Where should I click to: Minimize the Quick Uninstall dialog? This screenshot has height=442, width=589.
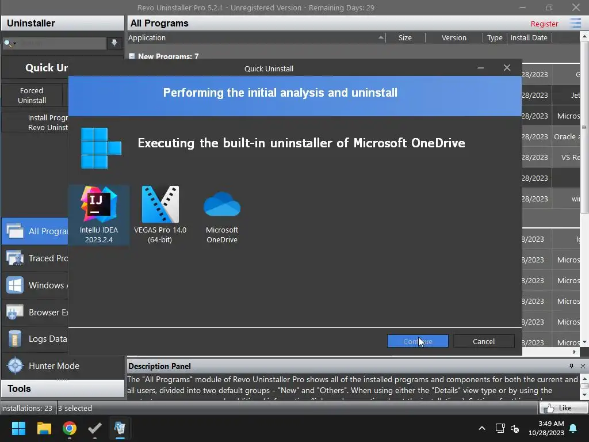[x=480, y=68]
